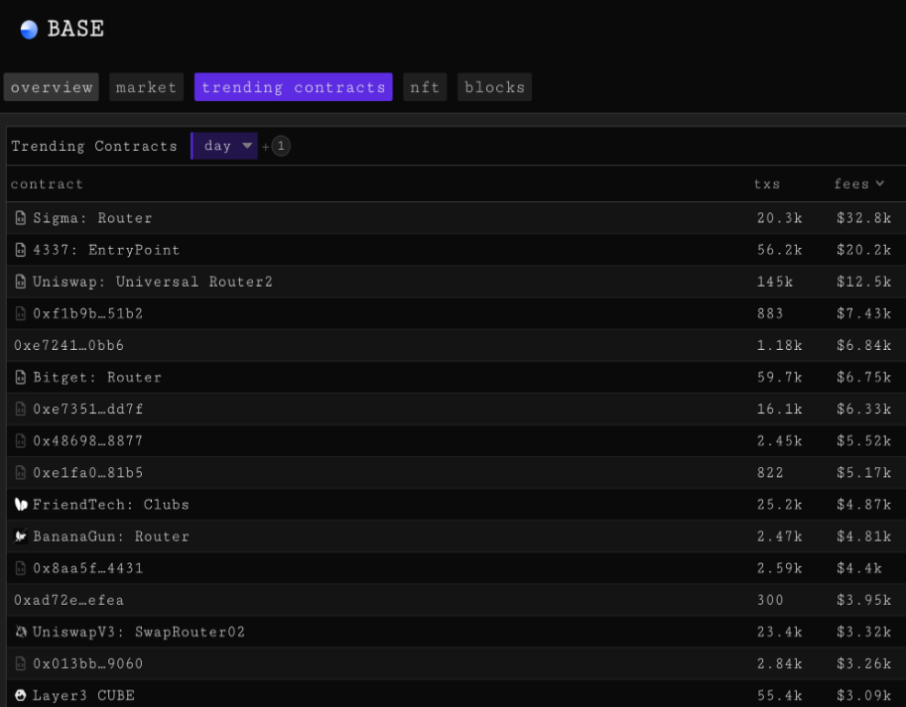
Task: Click the Uniswap Universal Router2 icon
Action: 20,282
